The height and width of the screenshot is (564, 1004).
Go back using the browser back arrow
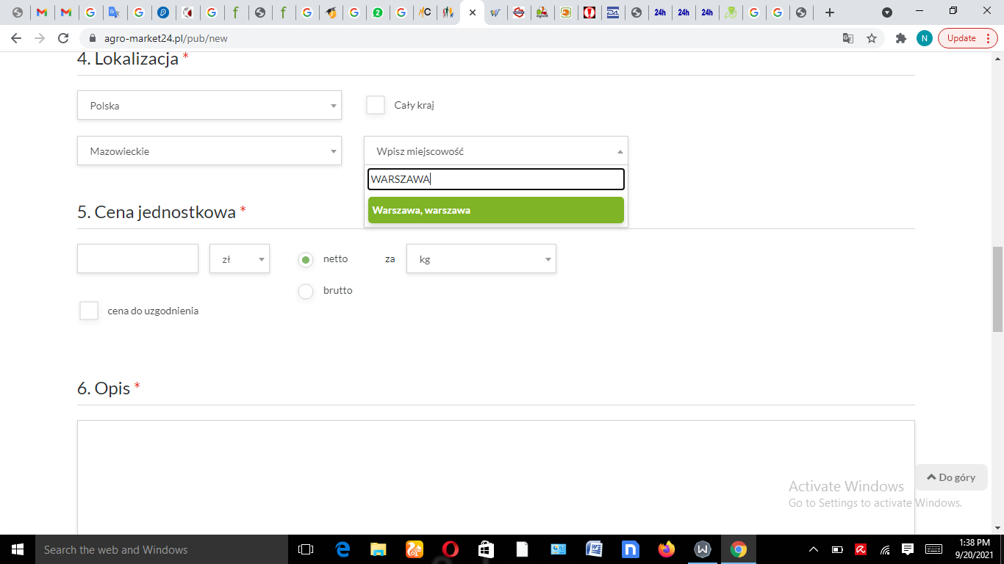[16, 38]
